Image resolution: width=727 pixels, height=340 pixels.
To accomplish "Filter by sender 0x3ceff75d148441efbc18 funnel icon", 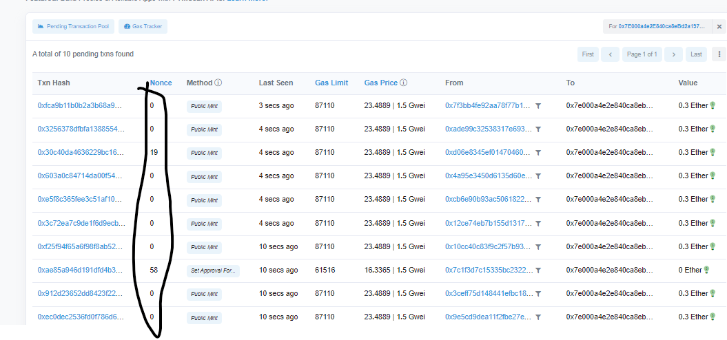I will [x=537, y=294].
